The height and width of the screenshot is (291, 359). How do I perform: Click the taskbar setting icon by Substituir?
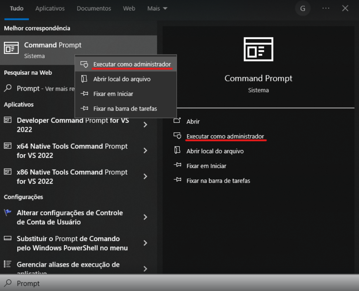(7, 238)
